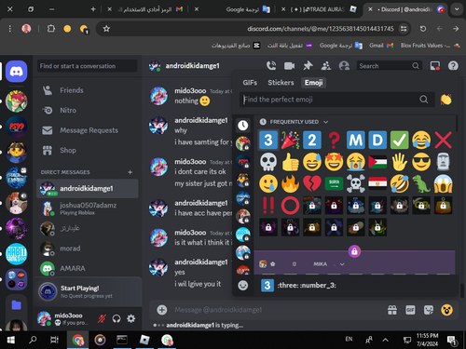The image size is (466, 349).
Task: Open the server folder icon
Action: 17,305
